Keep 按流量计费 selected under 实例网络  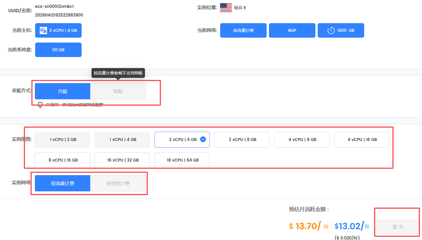pos(62,183)
